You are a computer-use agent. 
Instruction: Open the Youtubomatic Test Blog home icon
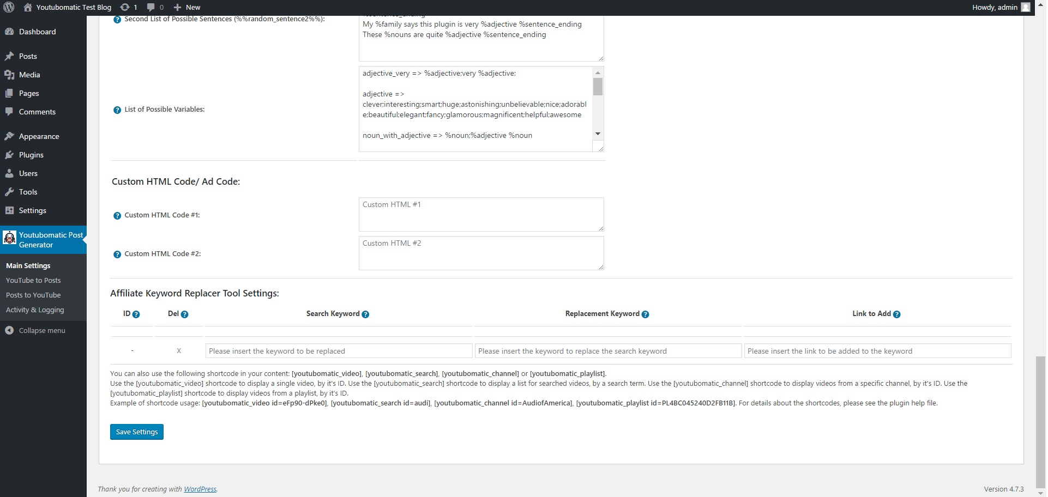(x=28, y=7)
